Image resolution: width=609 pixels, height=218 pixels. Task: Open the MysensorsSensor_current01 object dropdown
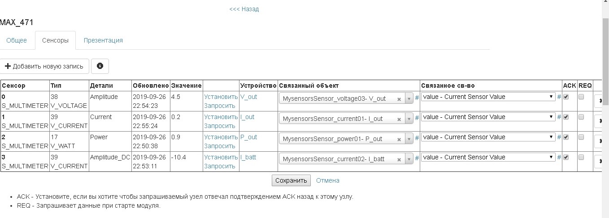[409, 119]
